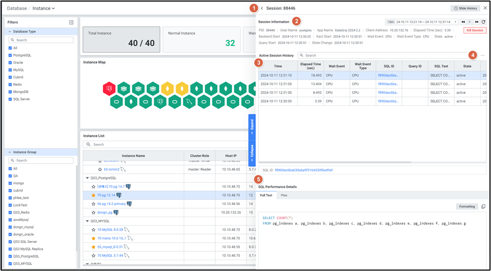Refresh the session time range
Image resolution: width=491 pixels, height=271 pixels.
coord(484,22)
